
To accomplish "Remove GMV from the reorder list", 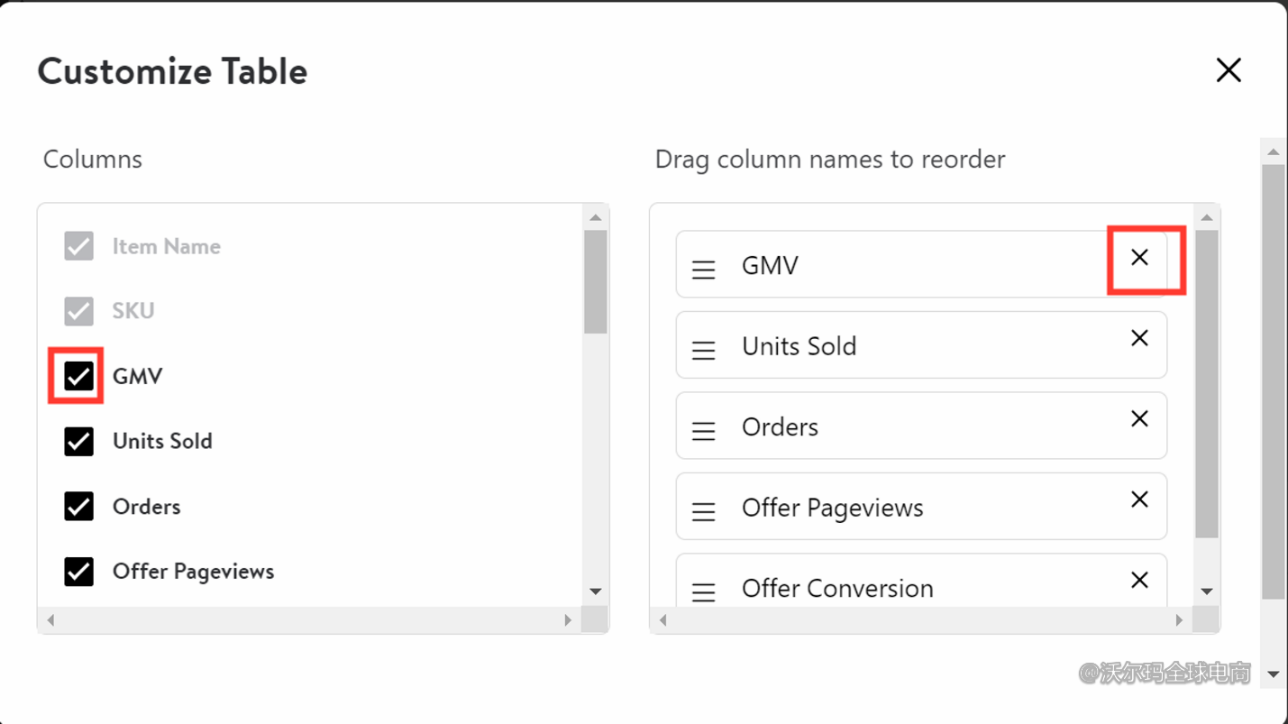I will (1139, 258).
